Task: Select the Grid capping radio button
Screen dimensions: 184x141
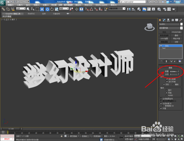Action: tap(173, 84)
